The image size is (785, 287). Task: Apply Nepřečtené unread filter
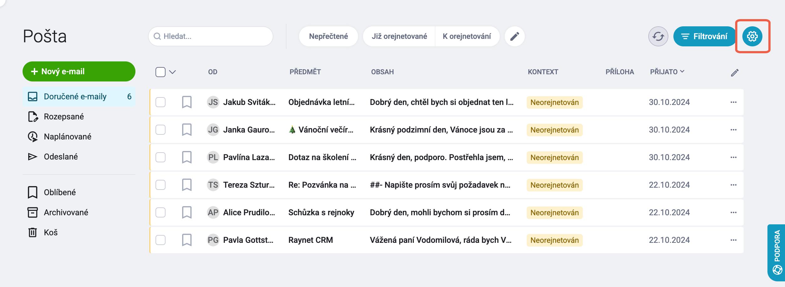[x=329, y=36]
